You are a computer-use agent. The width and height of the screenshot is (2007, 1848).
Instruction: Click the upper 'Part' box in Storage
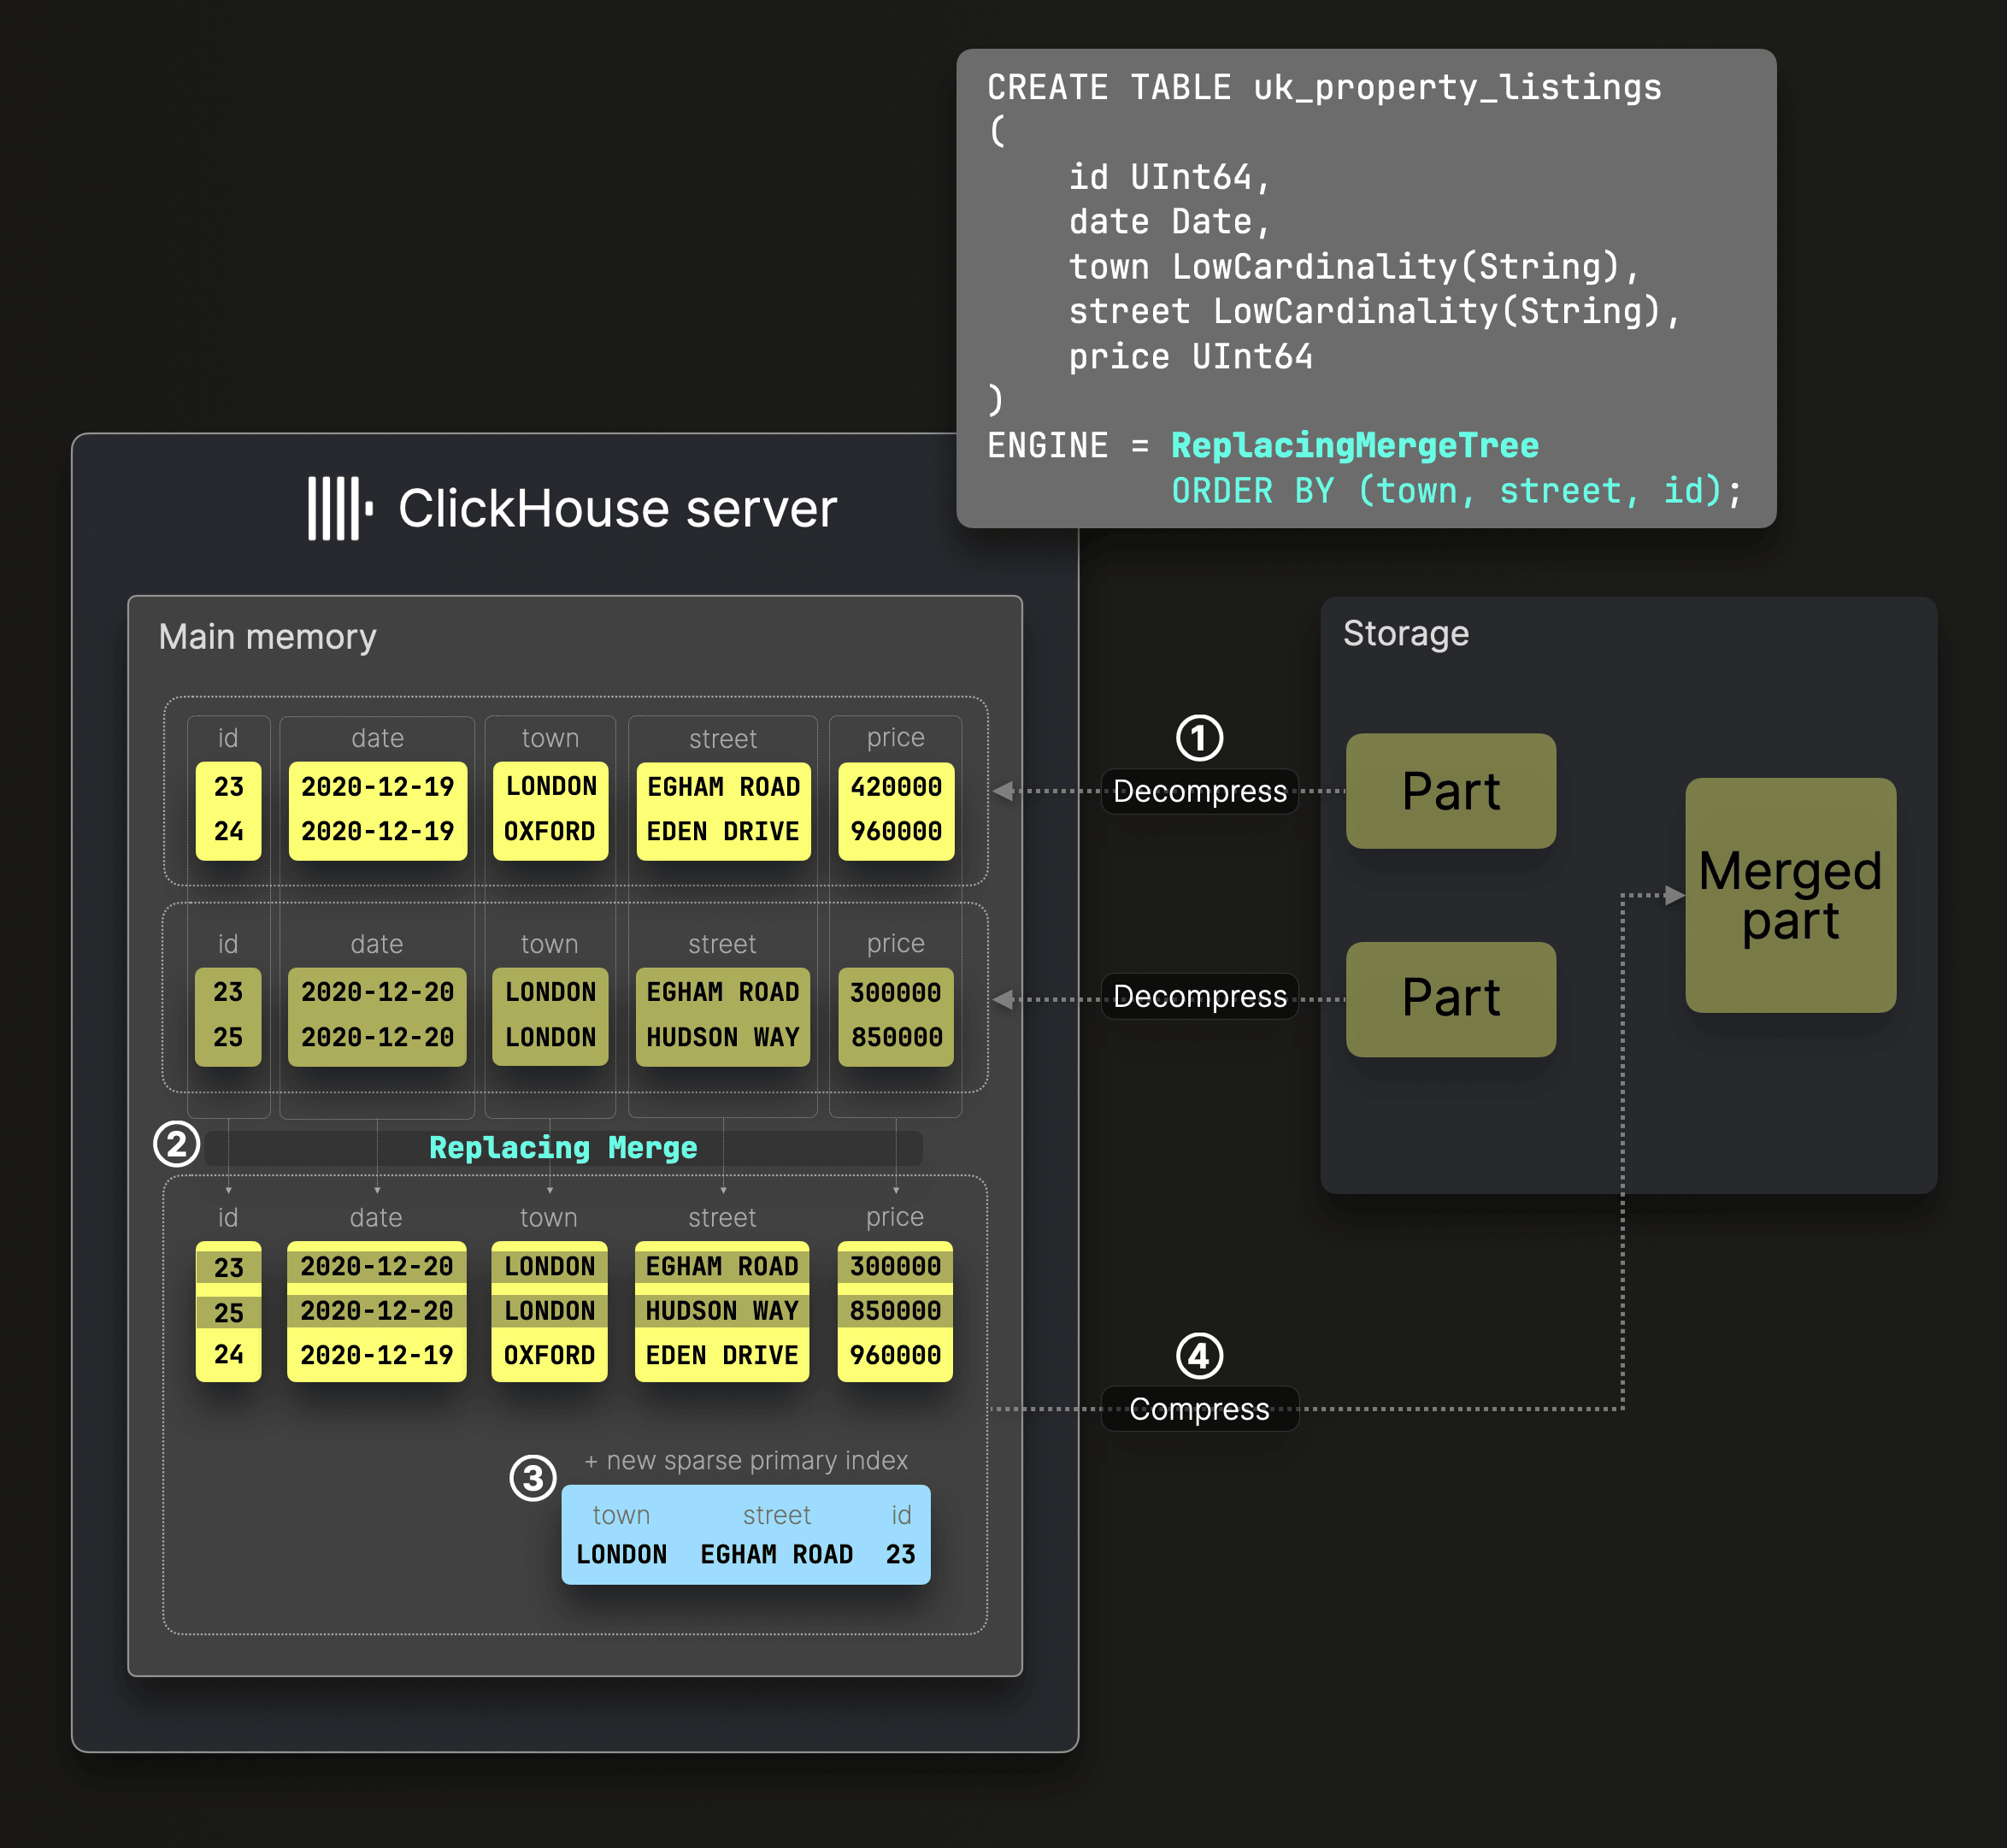tap(1450, 791)
